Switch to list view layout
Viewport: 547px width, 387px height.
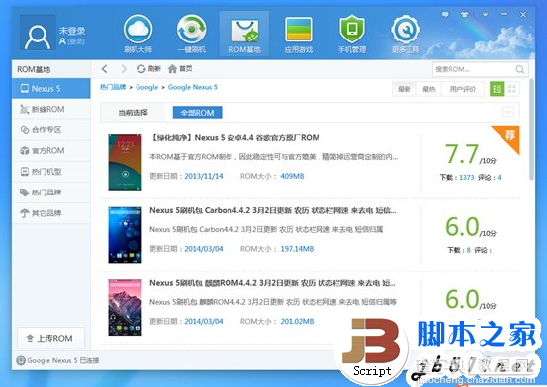497,89
